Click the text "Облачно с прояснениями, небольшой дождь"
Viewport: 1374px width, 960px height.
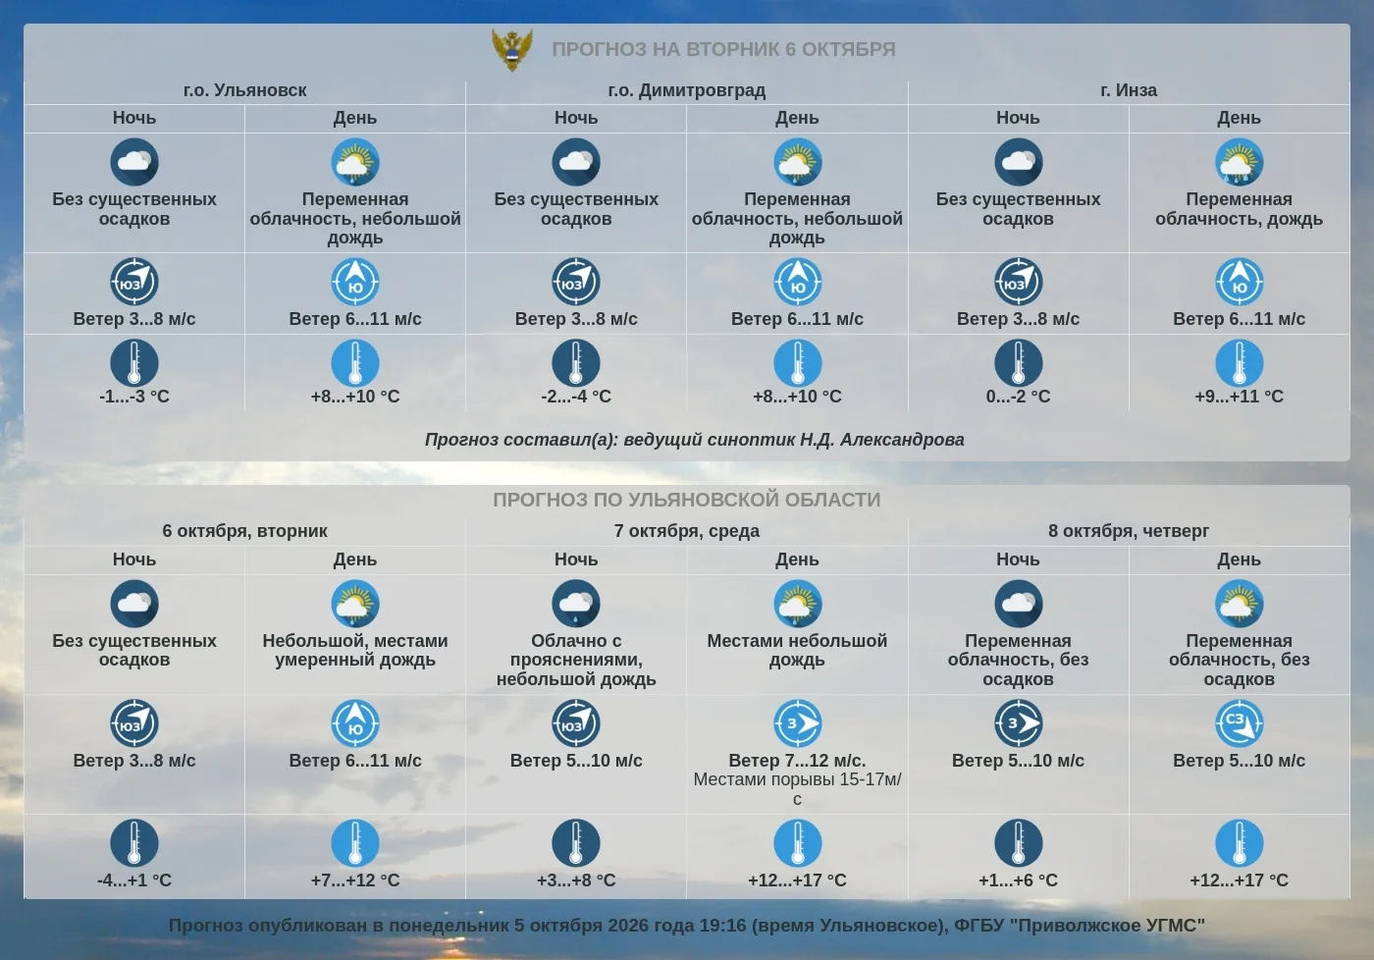(576, 660)
